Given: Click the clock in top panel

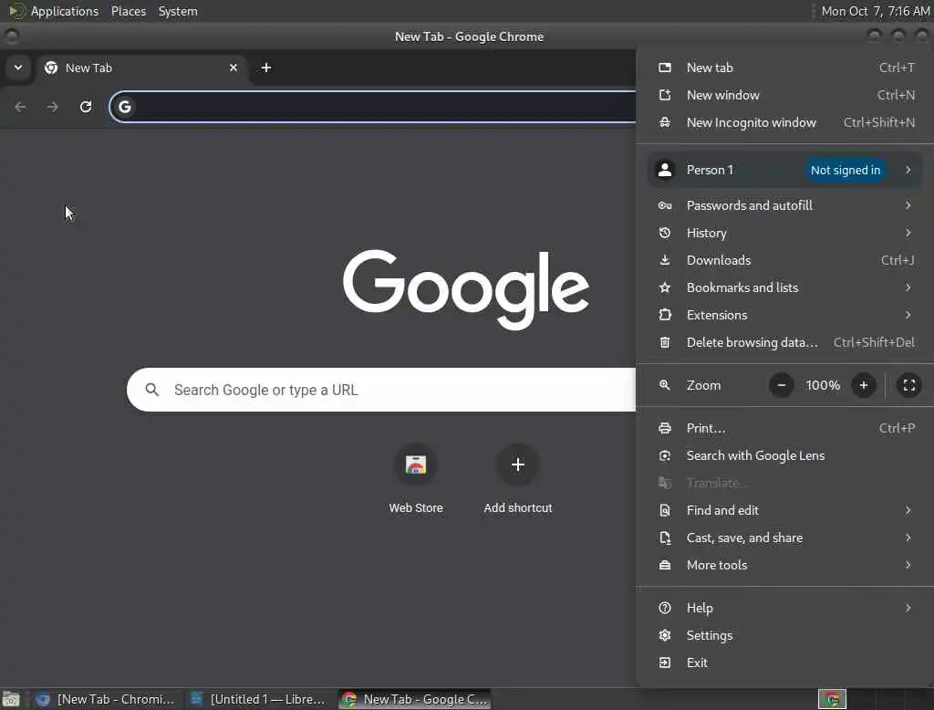Looking at the screenshot, I should click(875, 11).
